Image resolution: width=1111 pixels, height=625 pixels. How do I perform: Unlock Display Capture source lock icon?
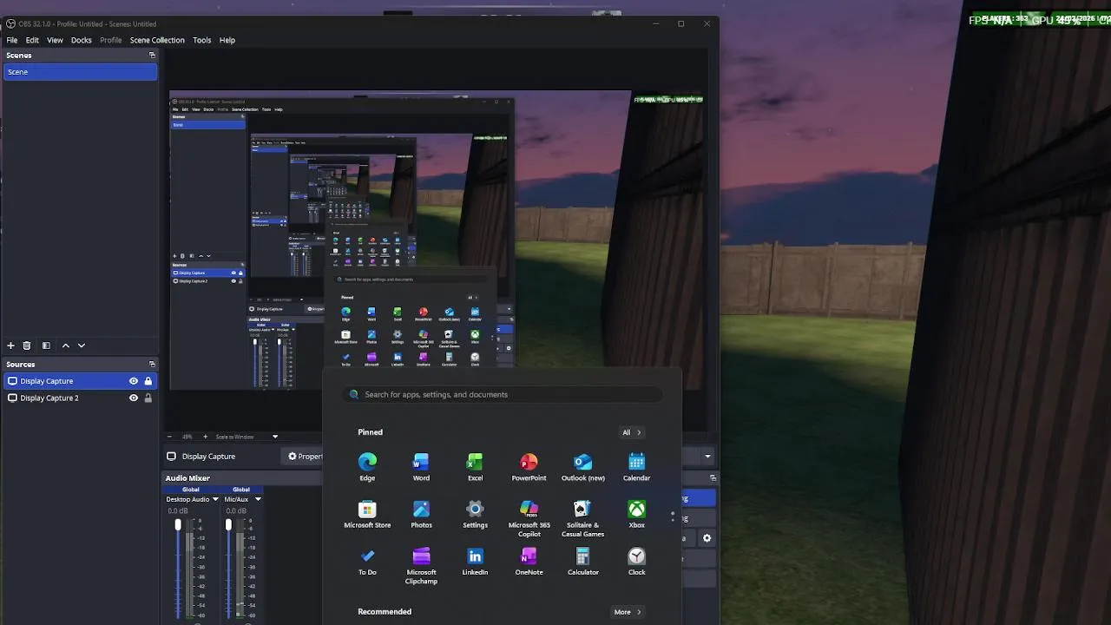(148, 381)
